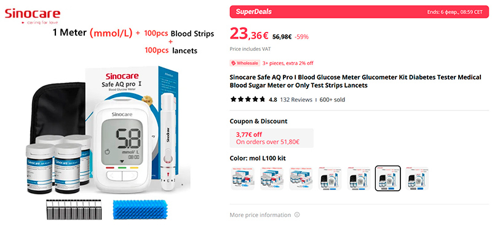Click the -59% discount label
Image resolution: width=492 pixels, height=225 pixels.
(301, 37)
